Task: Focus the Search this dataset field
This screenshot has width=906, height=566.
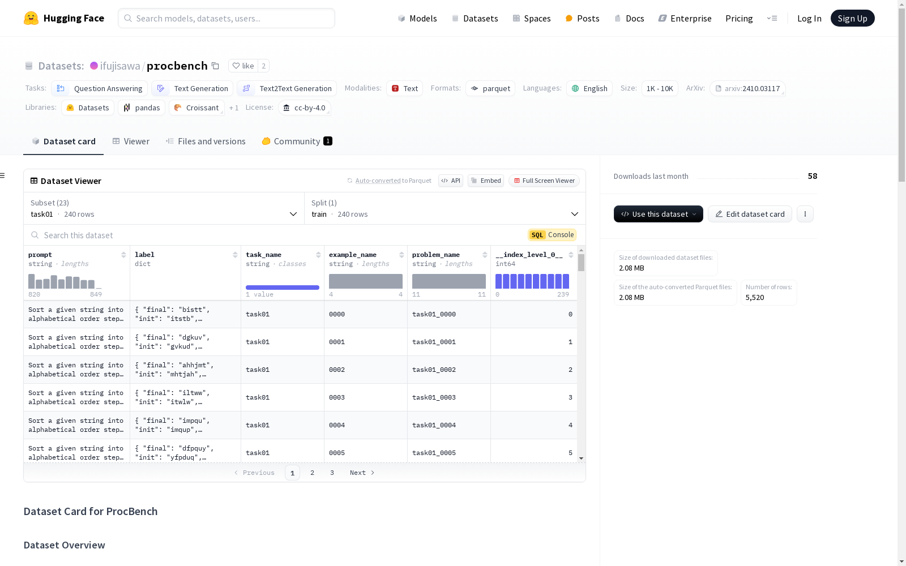Action: (x=277, y=235)
